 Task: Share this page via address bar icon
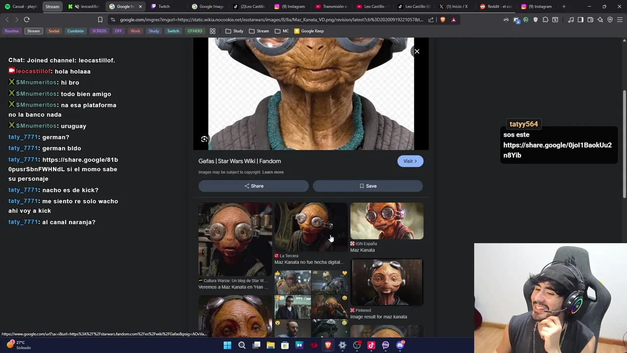click(431, 20)
